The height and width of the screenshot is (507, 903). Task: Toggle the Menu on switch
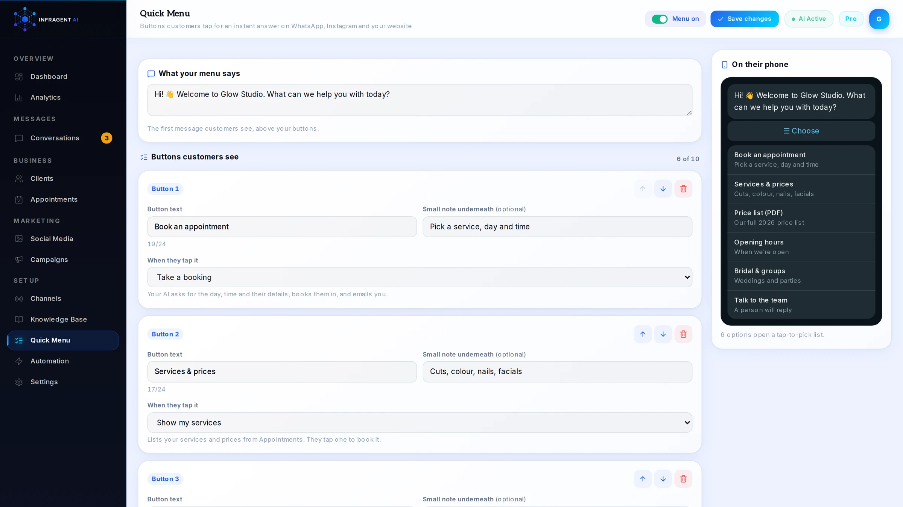point(659,19)
